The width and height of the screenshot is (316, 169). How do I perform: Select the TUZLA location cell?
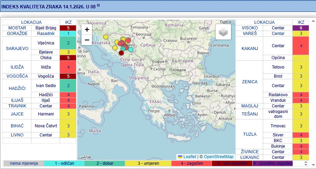coord(250,134)
